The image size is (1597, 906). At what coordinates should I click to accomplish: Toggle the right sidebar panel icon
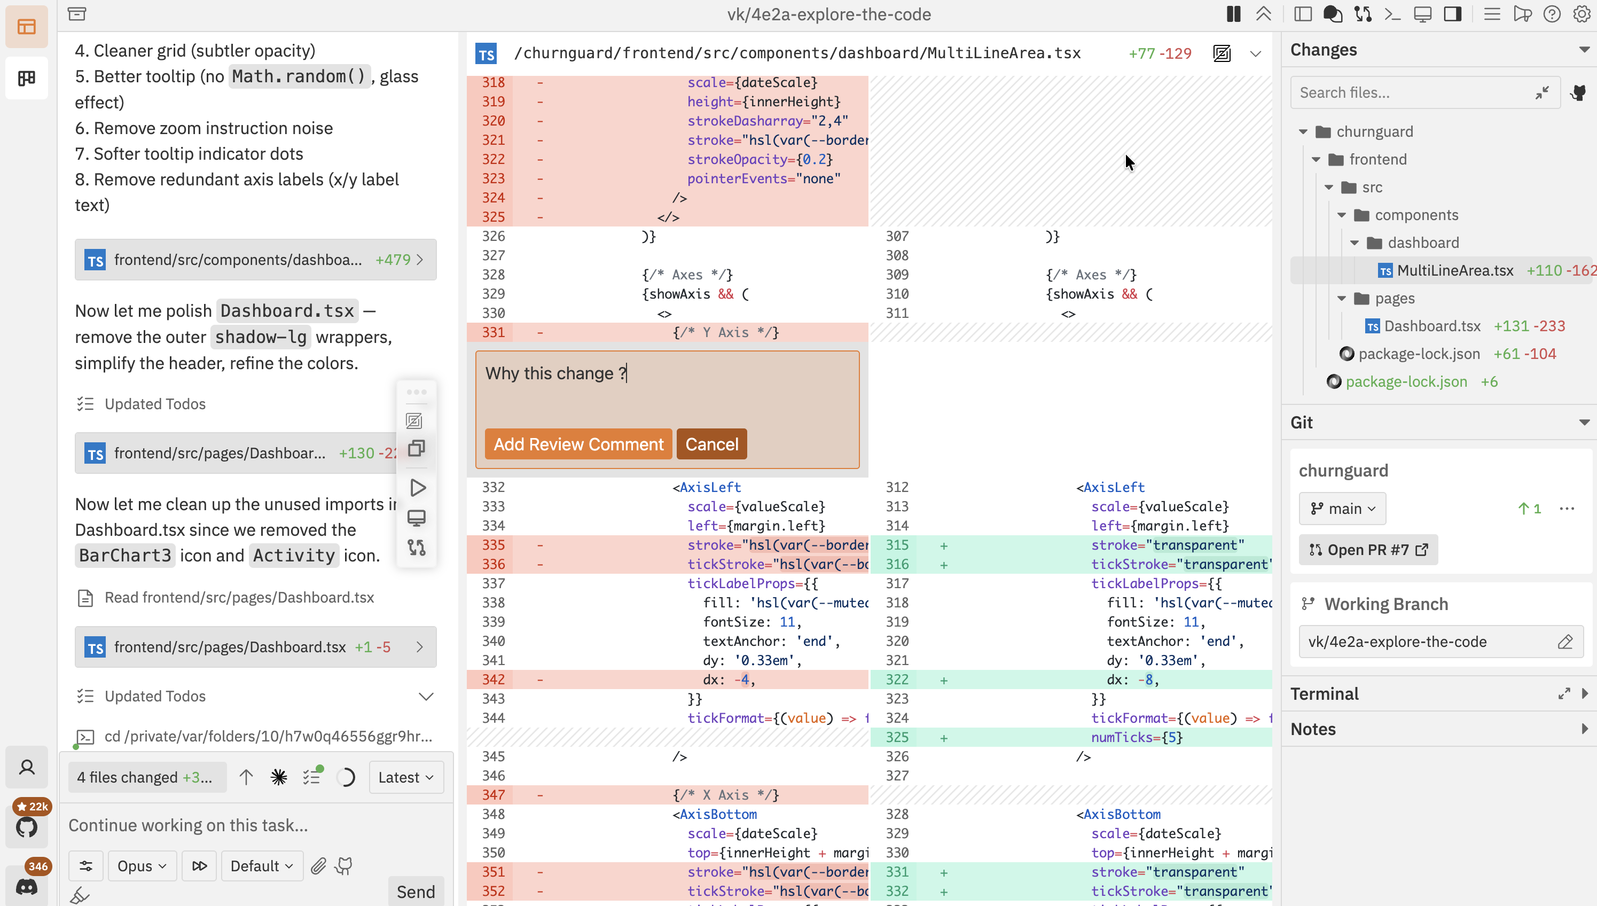point(1453,14)
